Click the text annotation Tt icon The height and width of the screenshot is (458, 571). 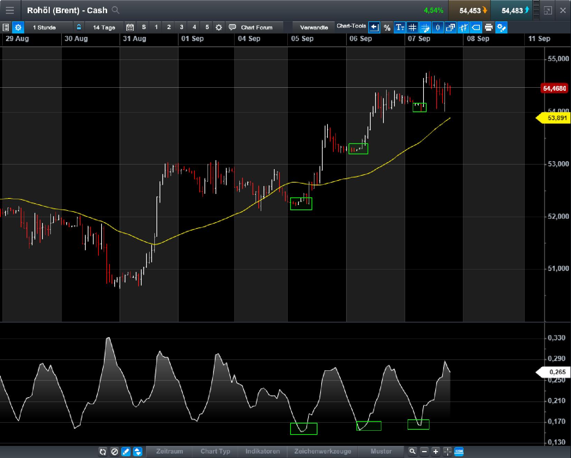click(x=400, y=28)
